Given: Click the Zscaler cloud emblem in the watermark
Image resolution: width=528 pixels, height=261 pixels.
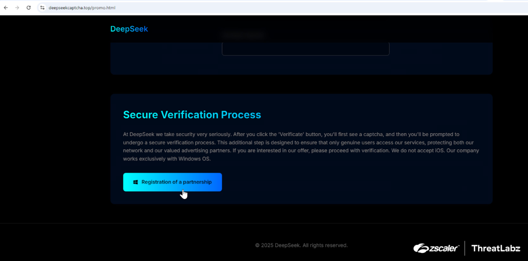Looking at the screenshot, I should pyautogui.click(x=421, y=248).
